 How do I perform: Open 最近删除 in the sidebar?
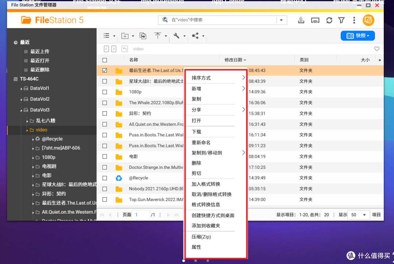pyautogui.click(x=40, y=70)
